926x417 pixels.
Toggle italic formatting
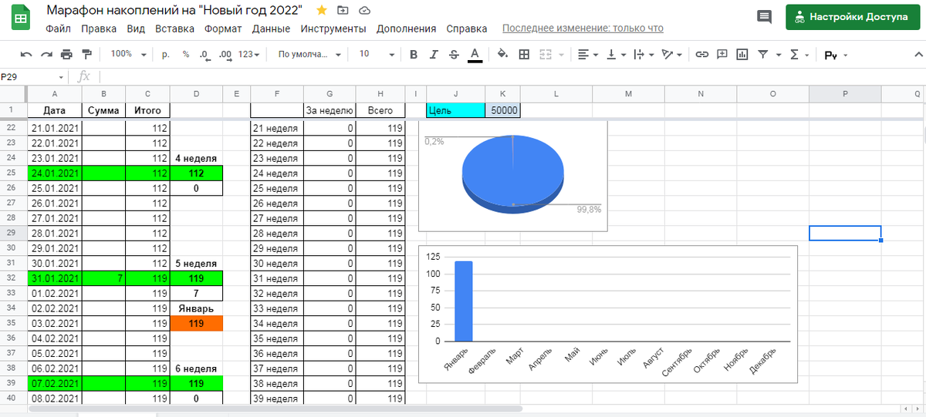pos(434,55)
